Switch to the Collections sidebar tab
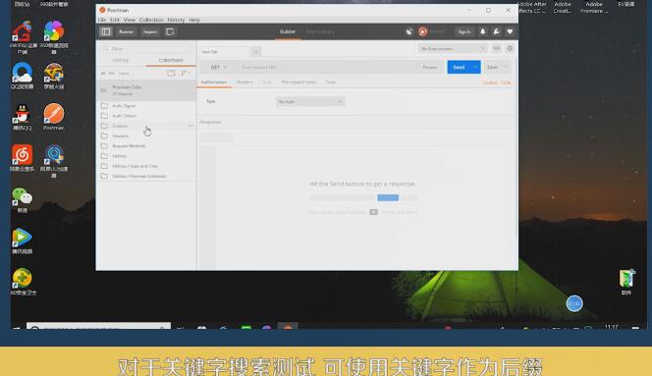 (171, 60)
